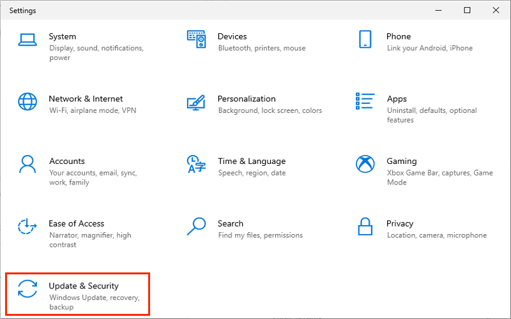Select the Privacy heading
This screenshot has height=319, width=511.
[x=400, y=224]
